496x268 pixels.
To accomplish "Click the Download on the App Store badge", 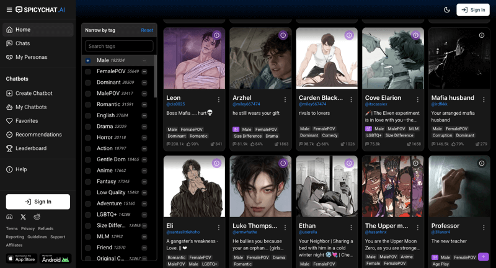I will pyautogui.click(x=21, y=258).
